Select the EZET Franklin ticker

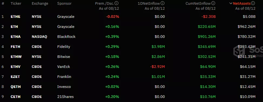click(x=15, y=77)
